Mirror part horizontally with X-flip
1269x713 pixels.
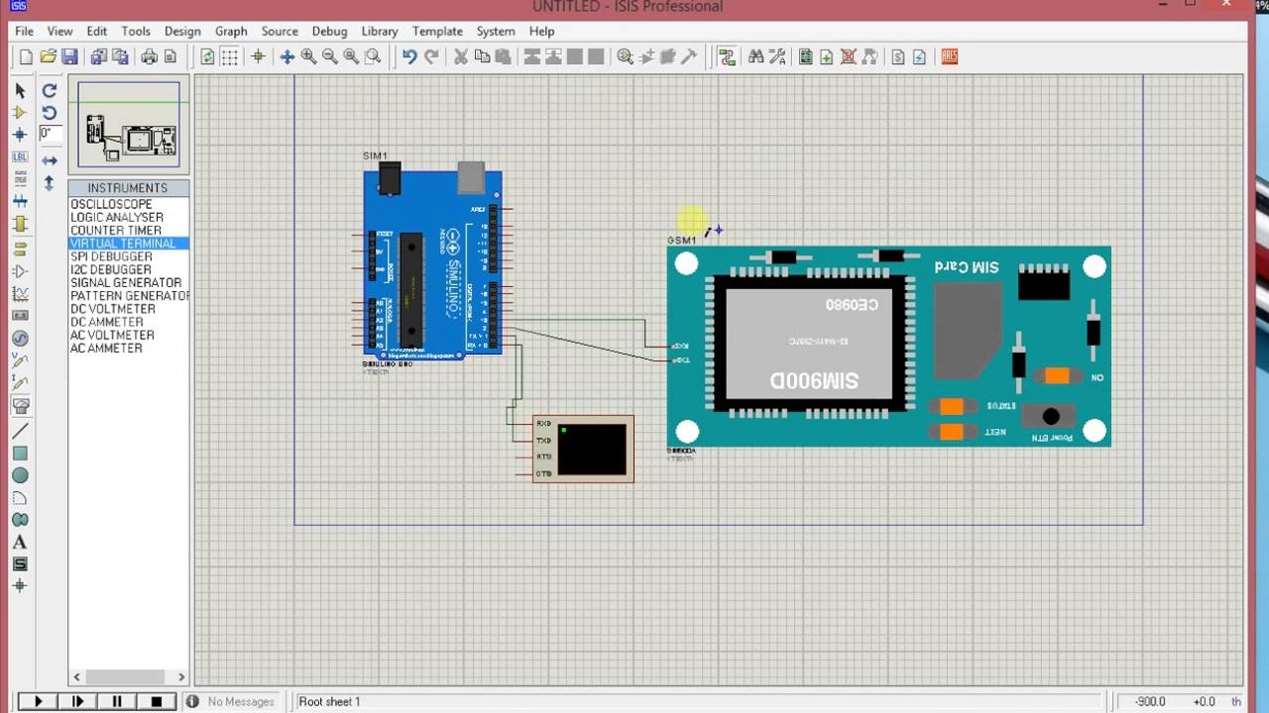pyautogui.click(x=50, y=160)
